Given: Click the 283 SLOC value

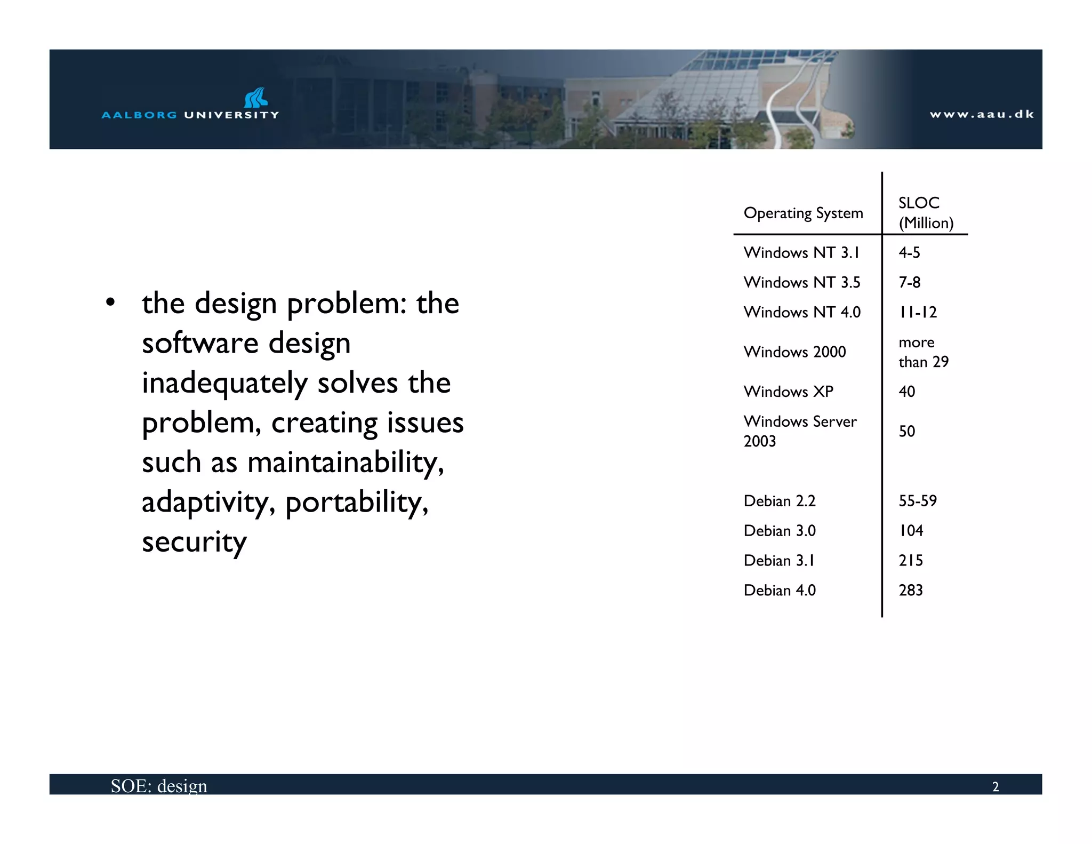Looking at the screenshot, I should click(x=910, y=591).
